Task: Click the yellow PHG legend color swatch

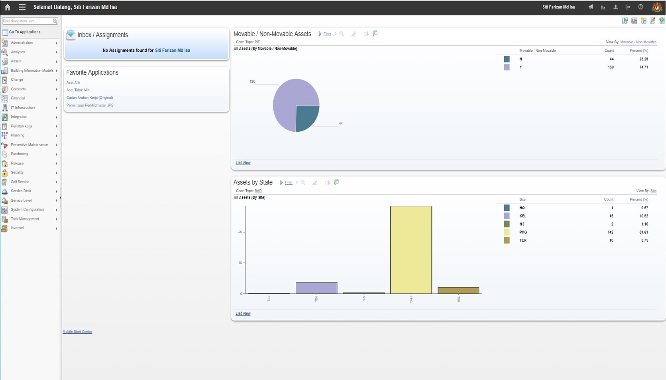Action: click(x=507, y=232)
